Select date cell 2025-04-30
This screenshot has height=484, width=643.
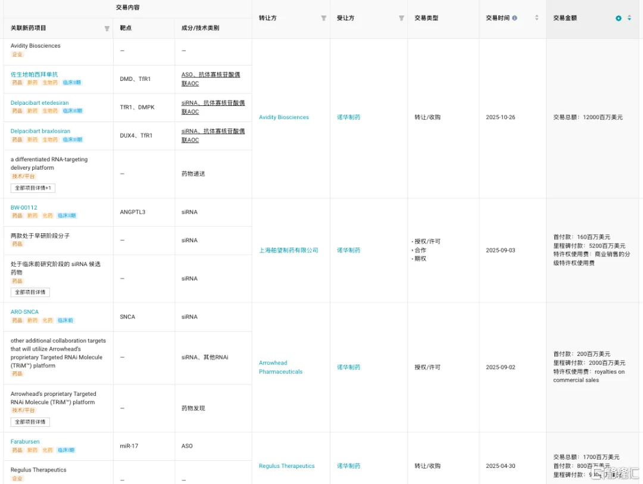(500, 466)
